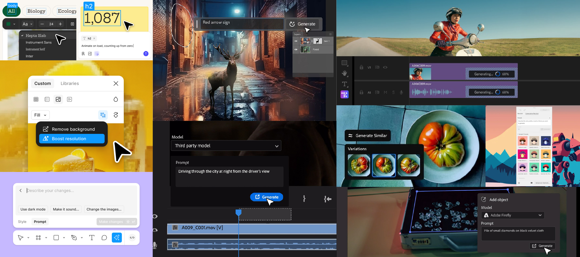Mute the A1 audio track with M
580x257 pixels.
[385, 92]
